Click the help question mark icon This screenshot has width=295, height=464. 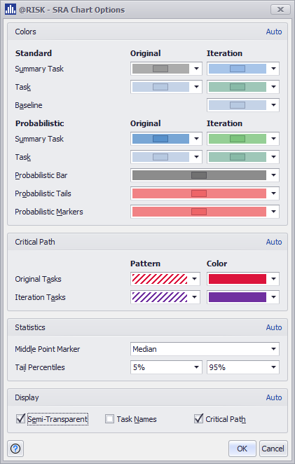[15, 449]
